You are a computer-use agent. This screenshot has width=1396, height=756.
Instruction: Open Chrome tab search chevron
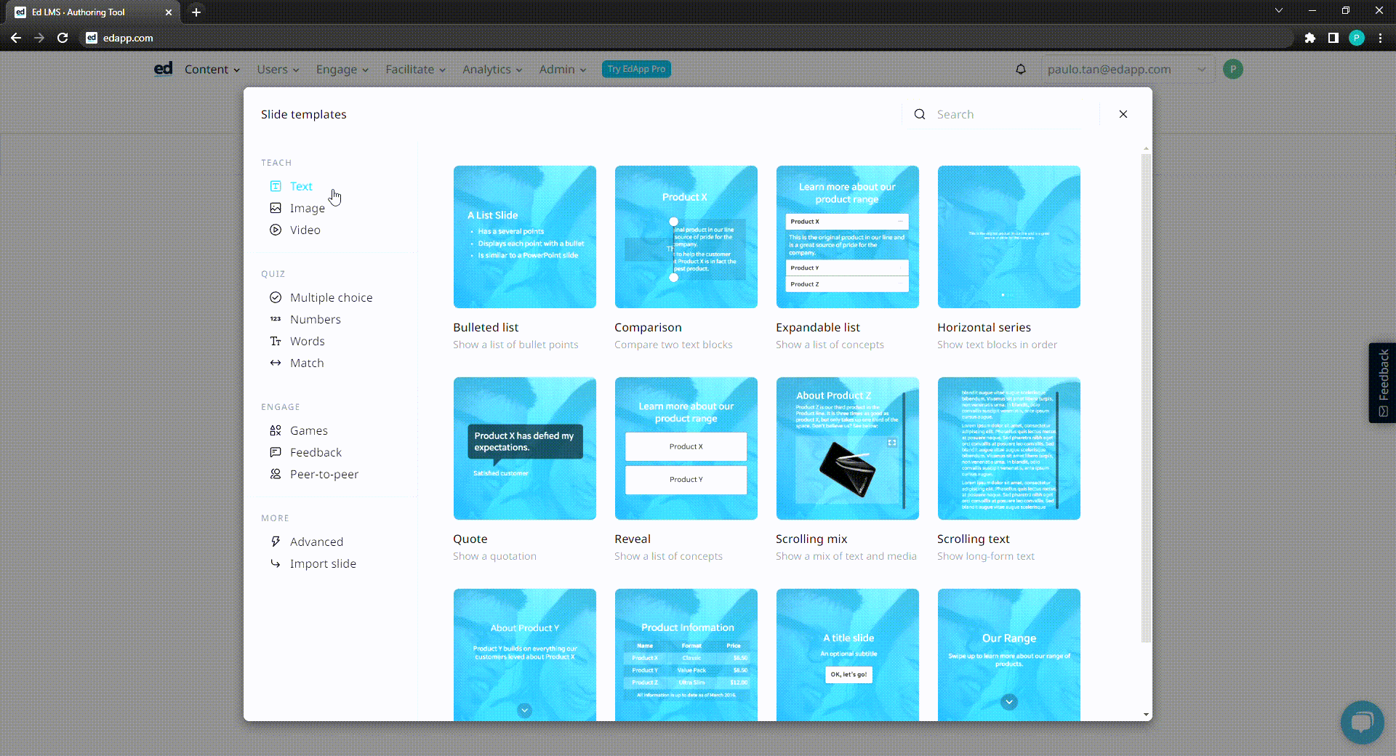click(1279, 11)
